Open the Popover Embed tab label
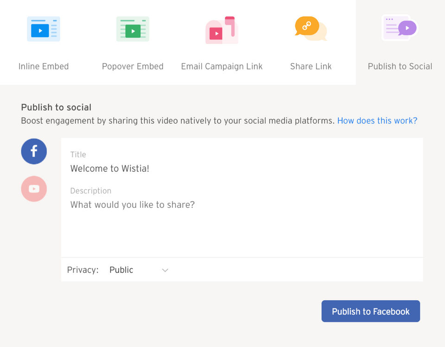Screen dimensions: 445x347 [x=133, y=66]
